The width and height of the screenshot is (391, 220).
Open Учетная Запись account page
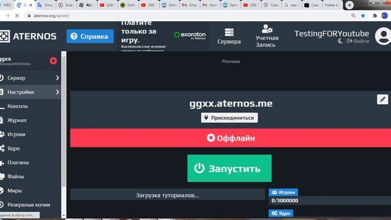[x=267, y=36]
